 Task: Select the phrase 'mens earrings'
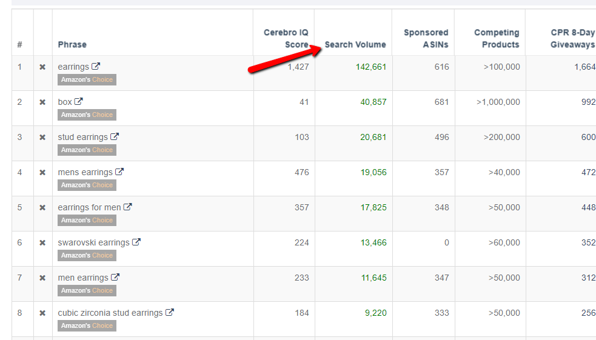[85, 173]
